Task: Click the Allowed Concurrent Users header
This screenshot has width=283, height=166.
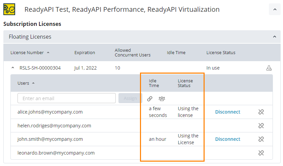Action: pyautogui.click(x=132, y=52)
